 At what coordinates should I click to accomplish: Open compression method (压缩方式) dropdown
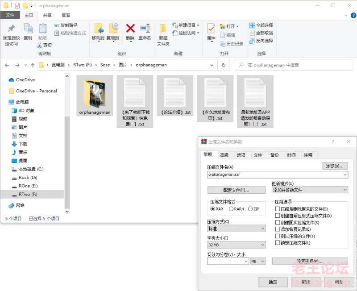237,229
